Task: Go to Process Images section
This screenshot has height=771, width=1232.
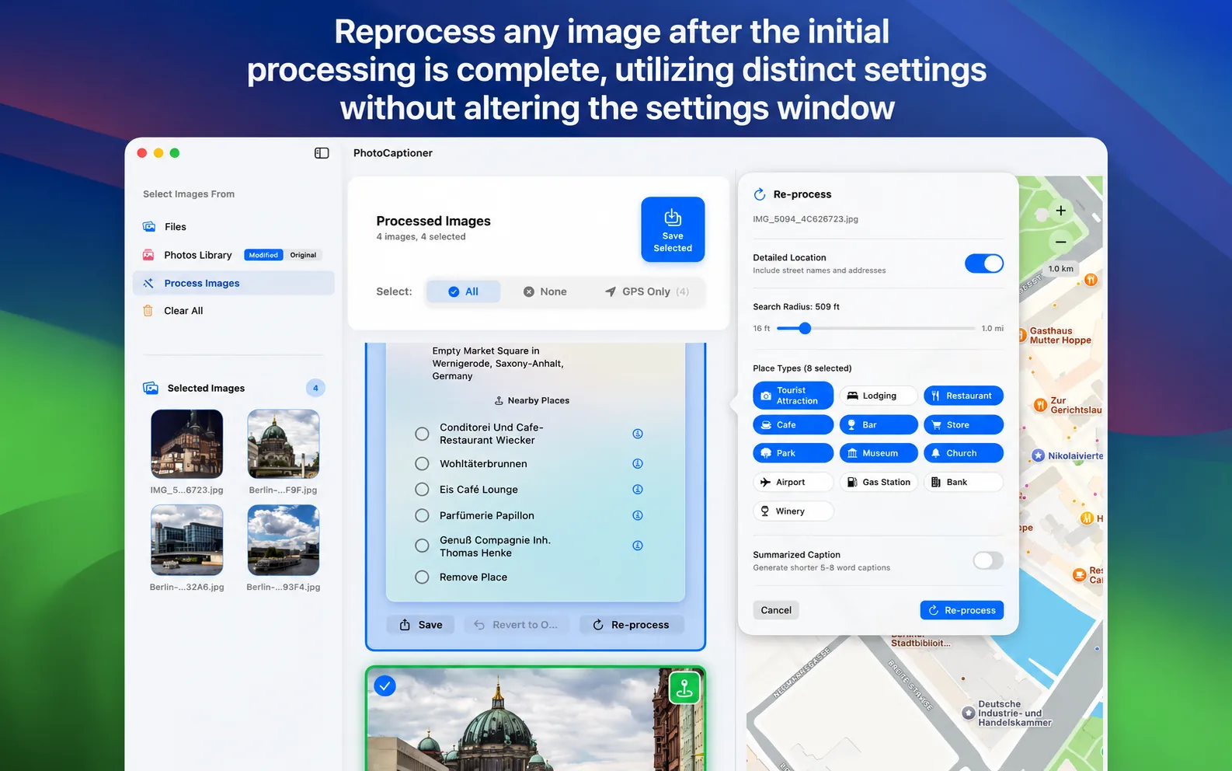Action: click(x=233, y=283)
